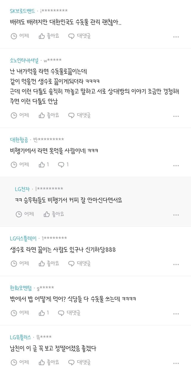Reply to the SK브로드밴드 comment
The height and width of the screenshot is (368, 191).
(x=79, y=36)
